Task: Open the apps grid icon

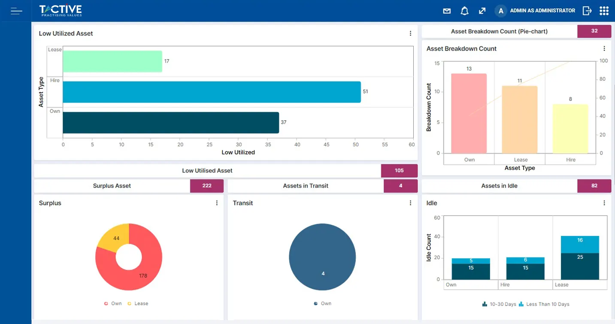Action: coord(604,11)
